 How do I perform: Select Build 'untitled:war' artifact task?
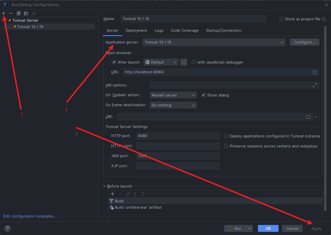click(x=216, y=208)
